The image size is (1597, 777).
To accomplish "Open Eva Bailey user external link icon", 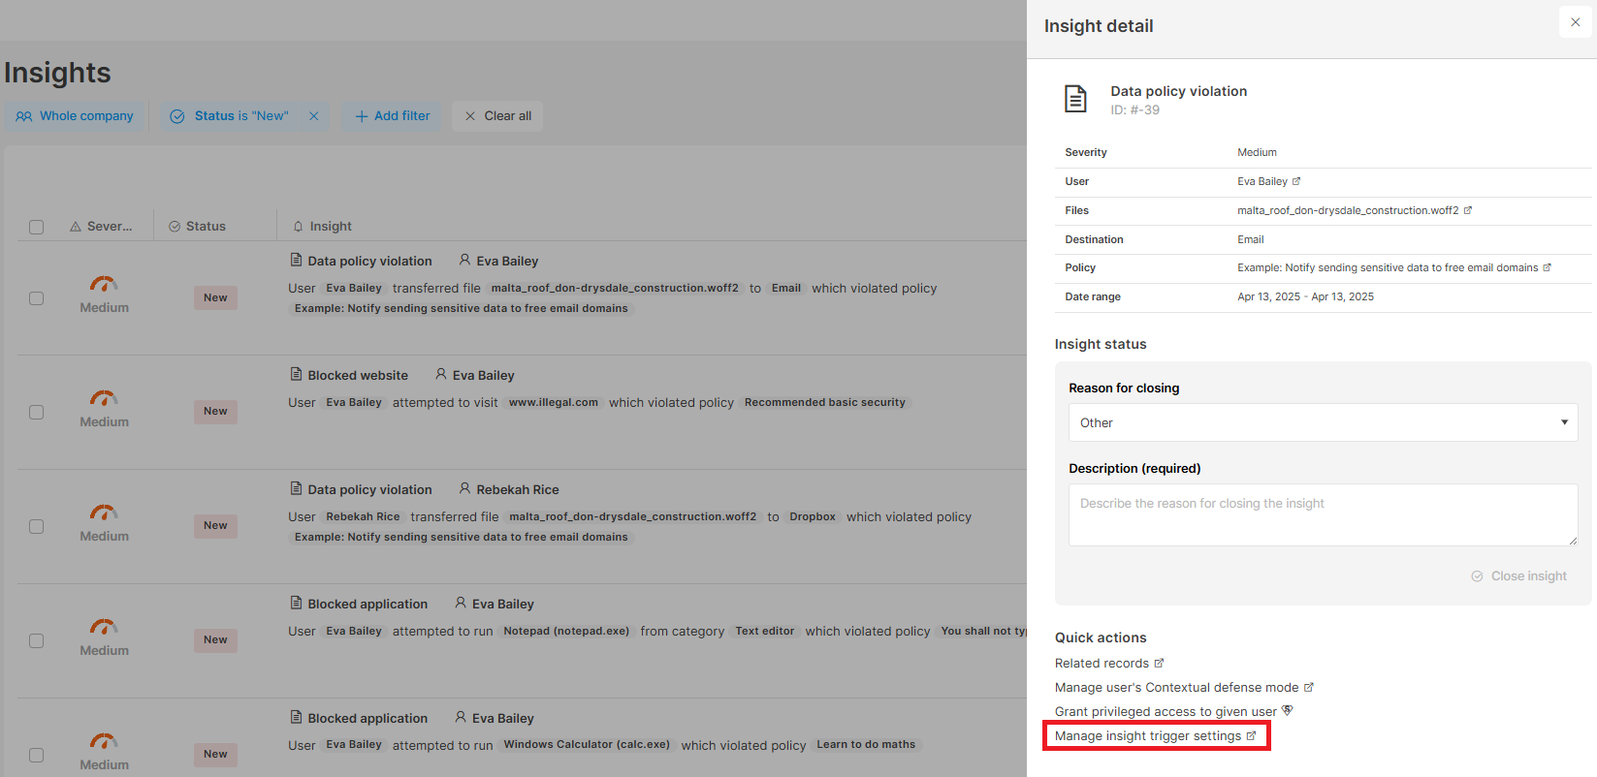I will point(1296,181).
